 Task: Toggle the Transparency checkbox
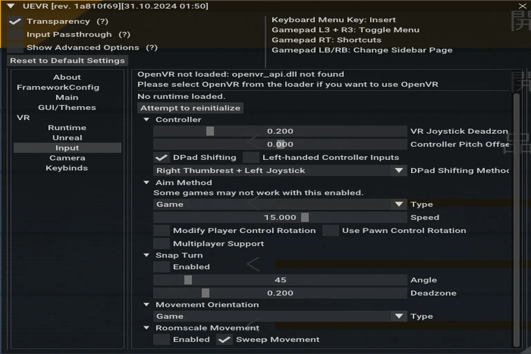[x=15, y=21]
